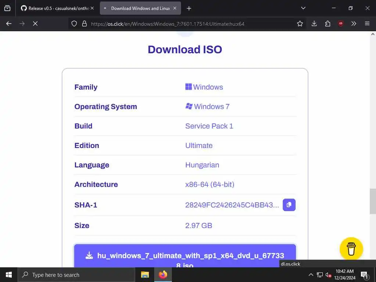Show site security padlock info
Image resolution: width=376 pixels, height=282 pixels.
[84, 23]
